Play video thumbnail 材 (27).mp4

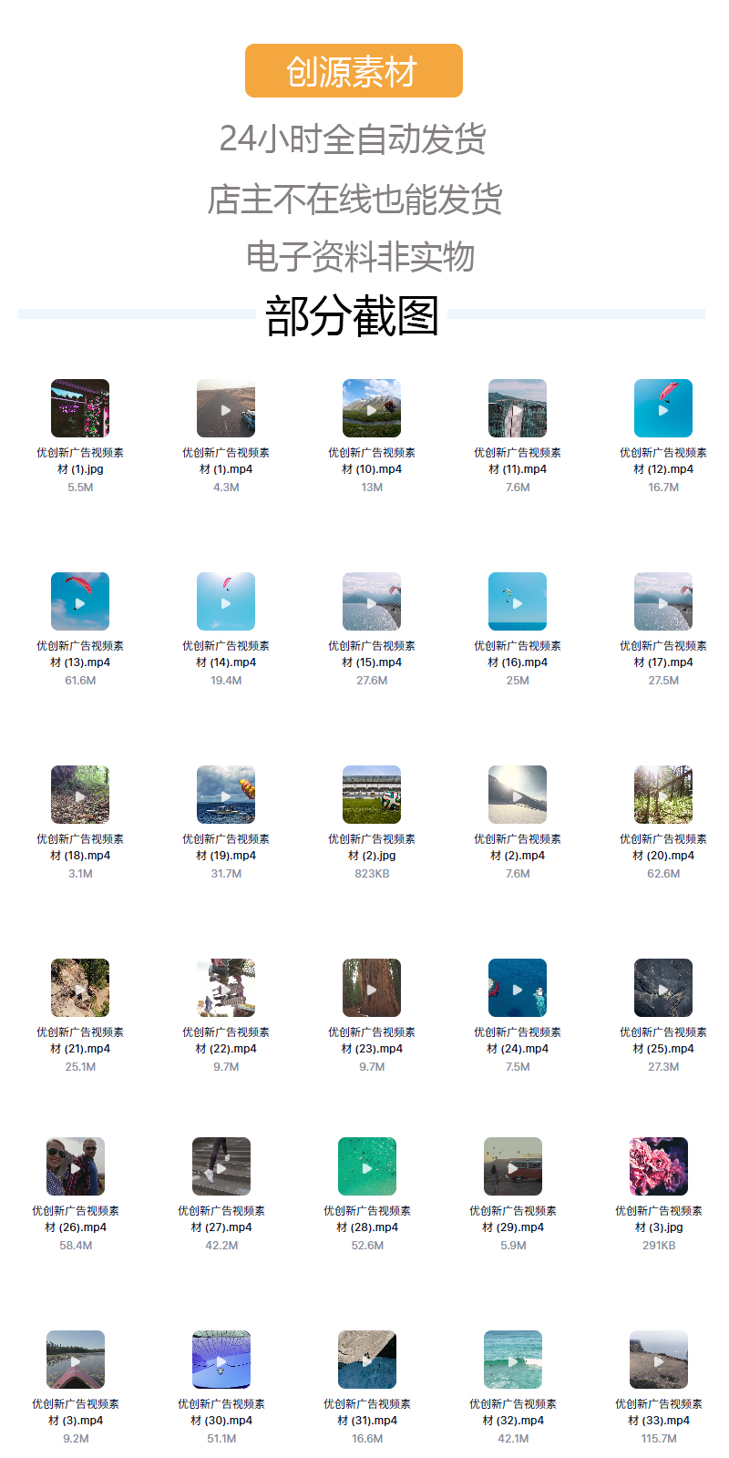point(221,1166)
